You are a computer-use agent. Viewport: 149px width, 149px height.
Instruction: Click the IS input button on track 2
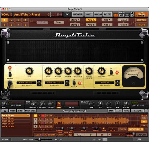39,119
